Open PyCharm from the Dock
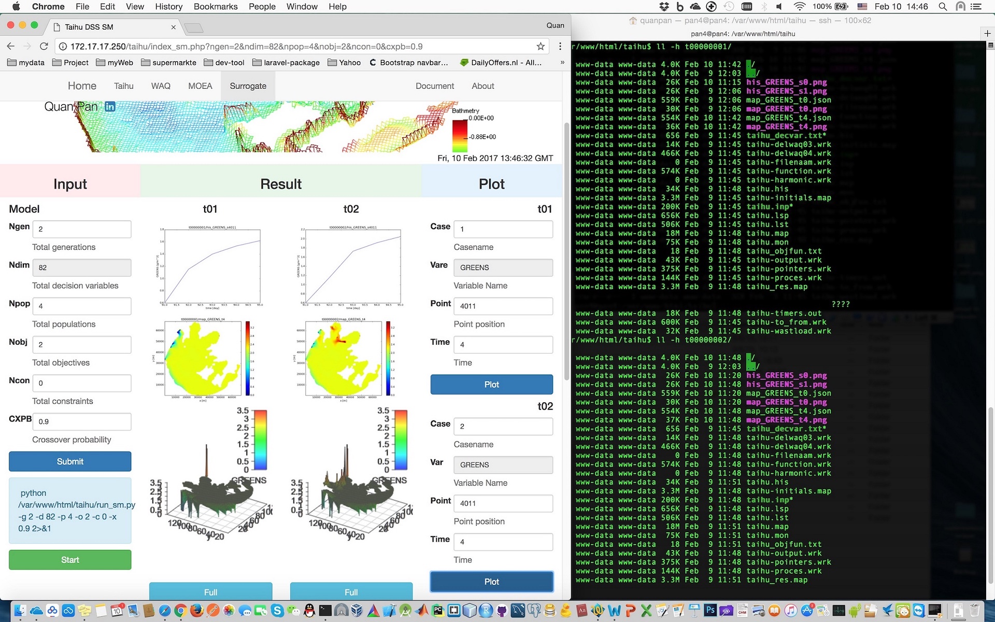The image size is (995, 622). click(438, 611)
